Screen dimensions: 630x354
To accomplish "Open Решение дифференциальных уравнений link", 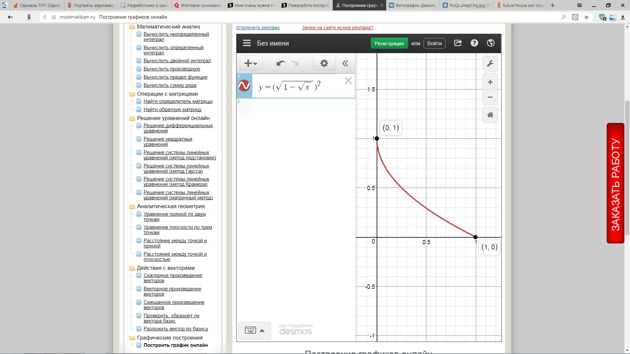I will pos(178,128).
